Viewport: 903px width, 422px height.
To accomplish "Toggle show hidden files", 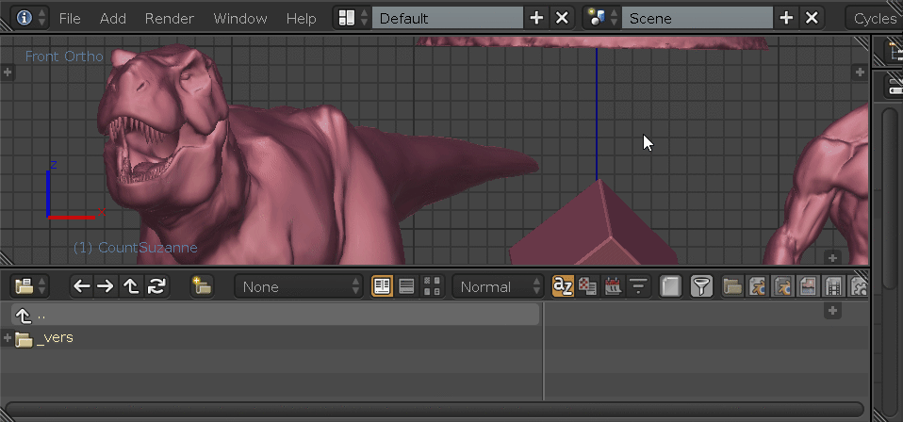I will click(x=670, y=286).
